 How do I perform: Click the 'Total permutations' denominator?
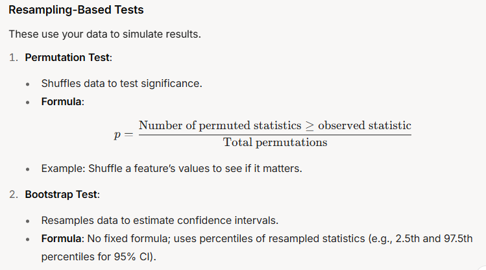[275, 142]
